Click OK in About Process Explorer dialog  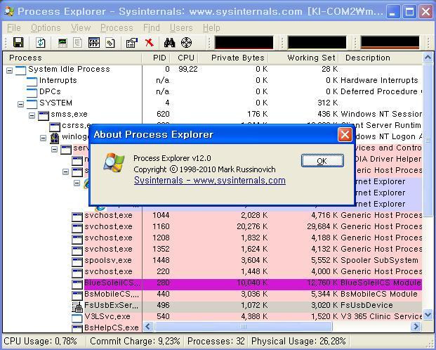(322, 161)
